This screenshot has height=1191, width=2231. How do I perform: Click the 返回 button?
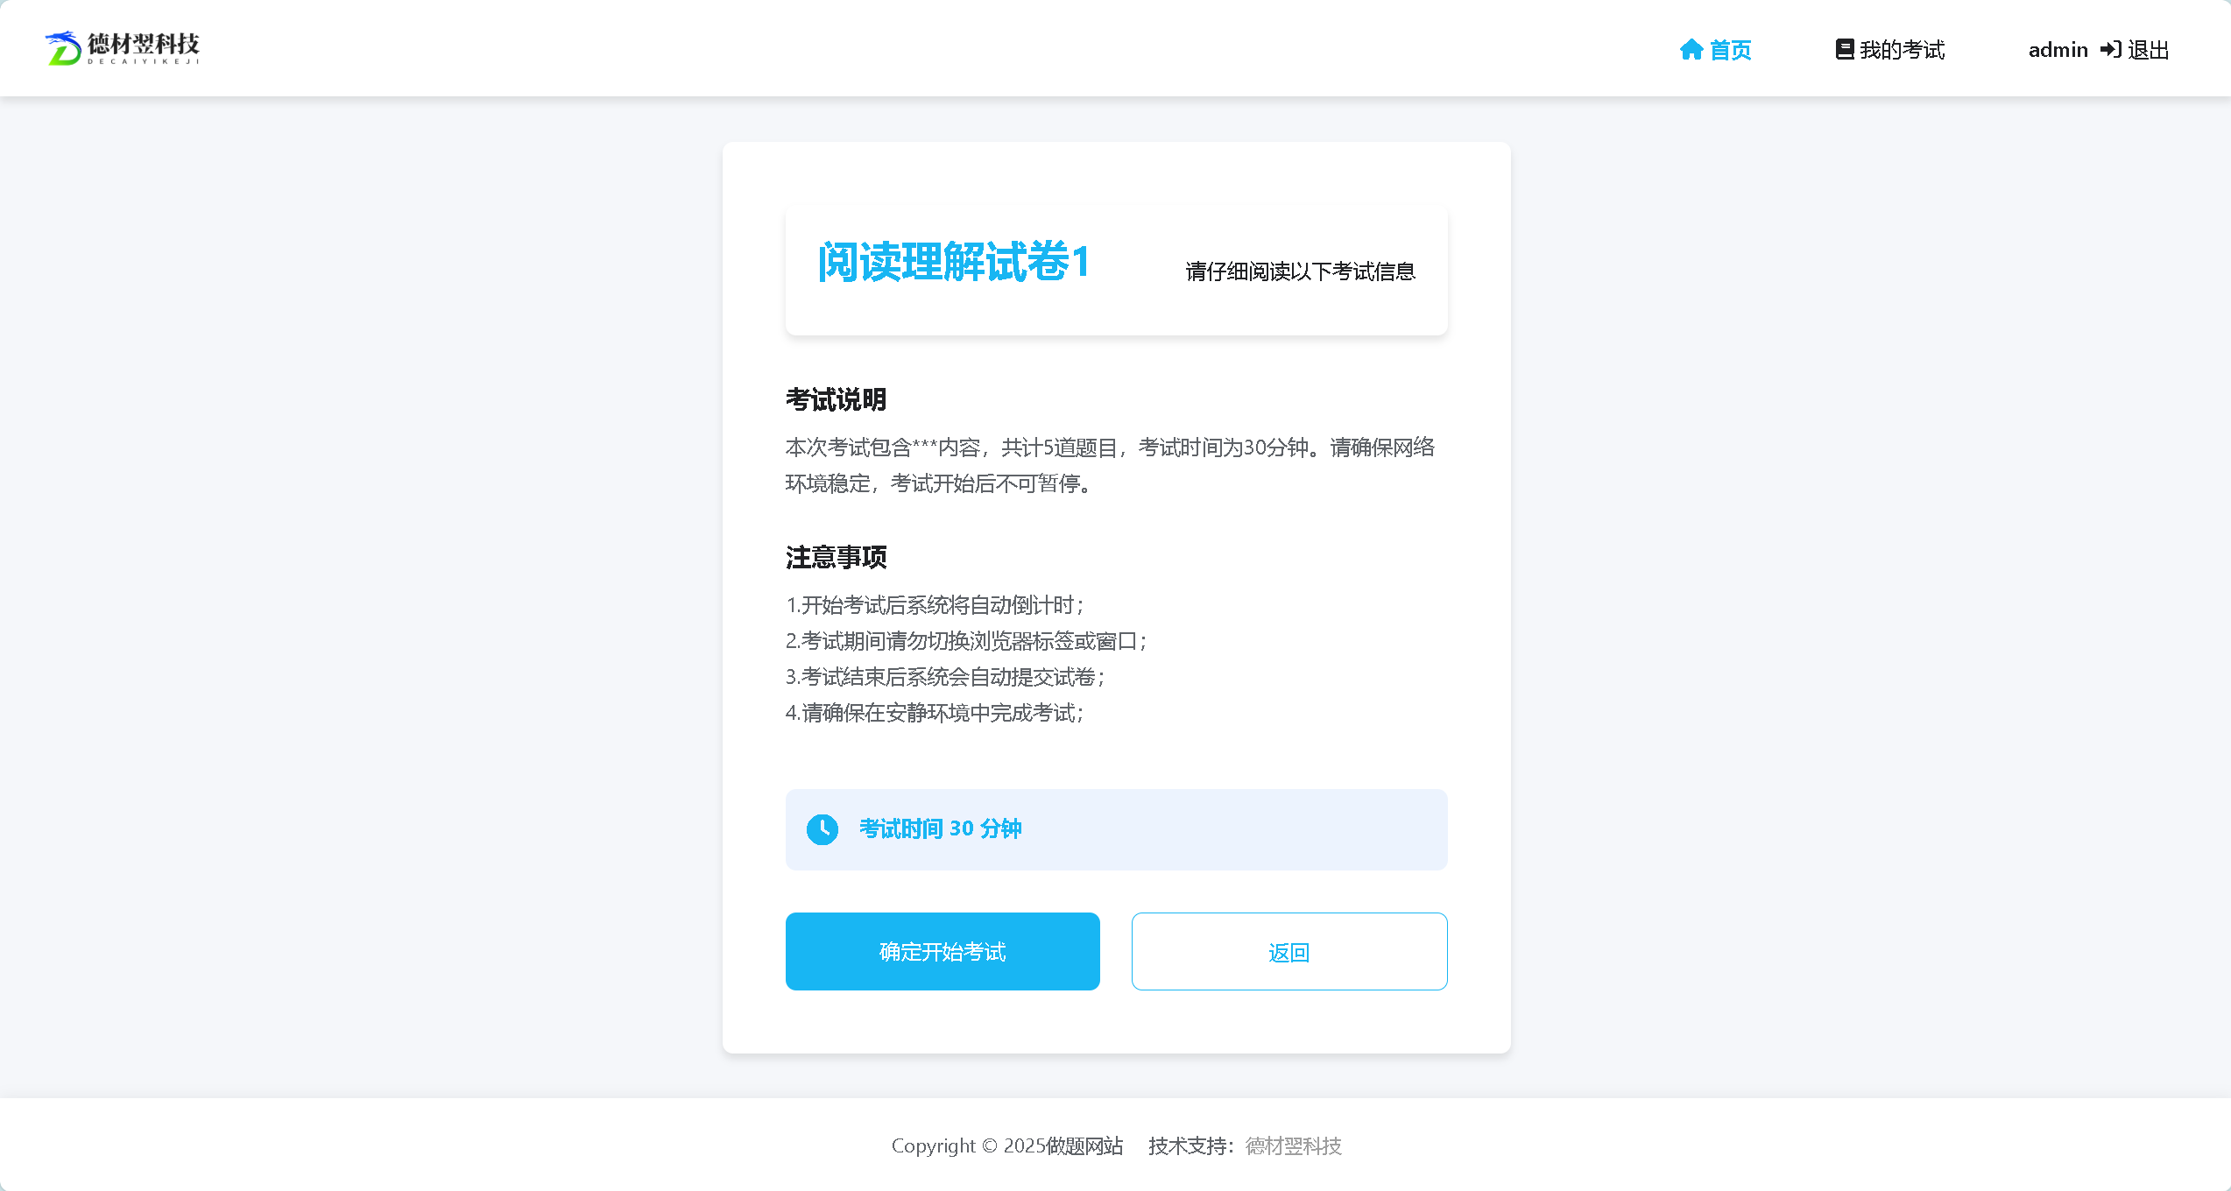coord(1289,951)
